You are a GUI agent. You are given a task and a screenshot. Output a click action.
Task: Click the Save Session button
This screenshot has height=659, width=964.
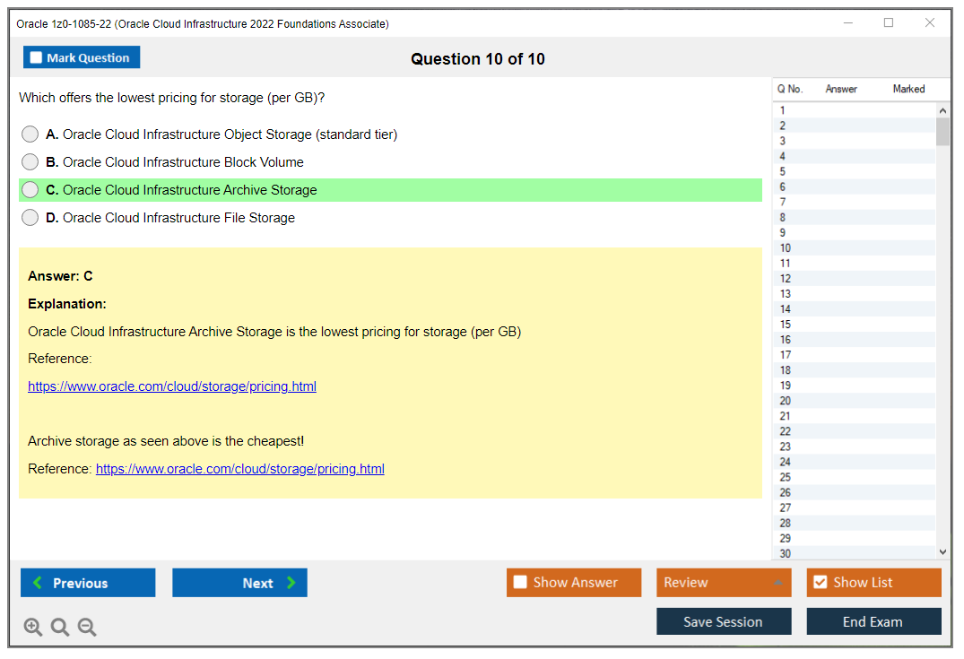pos(724,620)
